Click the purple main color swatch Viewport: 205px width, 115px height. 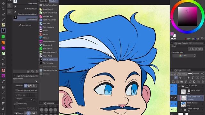[x=172, y=34]
